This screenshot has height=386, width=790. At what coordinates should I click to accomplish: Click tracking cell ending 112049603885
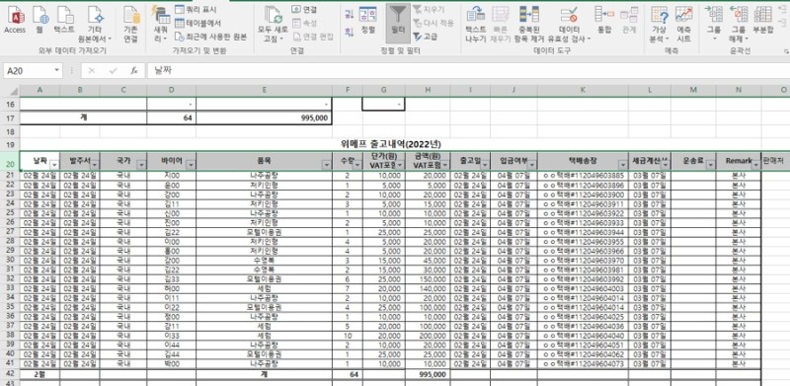click(583, 176)
